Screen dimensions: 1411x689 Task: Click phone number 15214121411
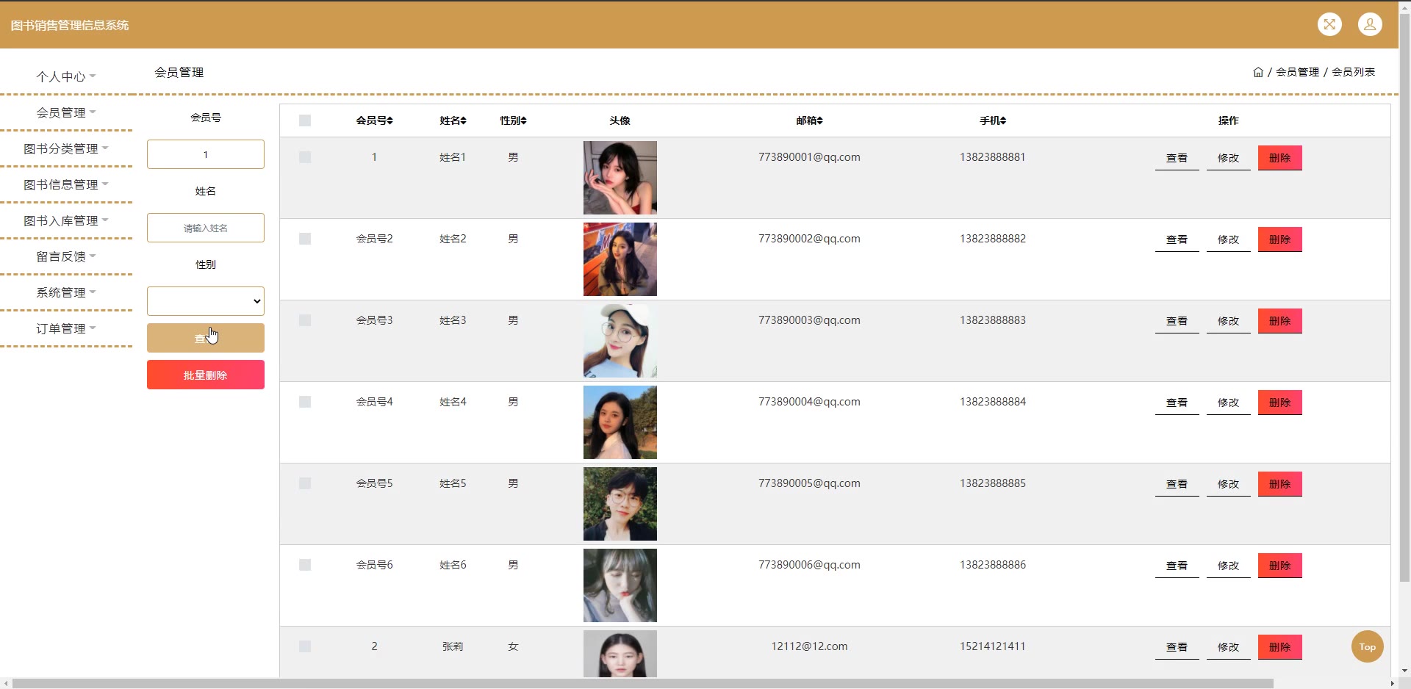pos(993,646)
